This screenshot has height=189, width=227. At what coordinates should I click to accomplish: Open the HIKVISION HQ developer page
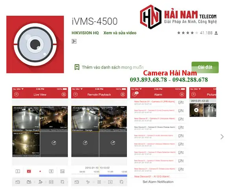(x=85, y=33)
